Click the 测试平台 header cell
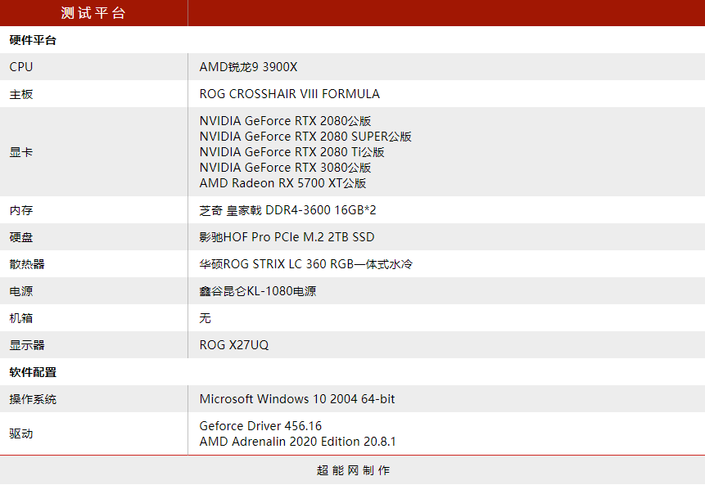The height and width of the screenshot is (485, 705). point(94,13)
